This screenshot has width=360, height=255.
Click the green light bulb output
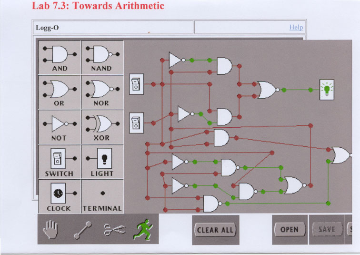point(327,89)
